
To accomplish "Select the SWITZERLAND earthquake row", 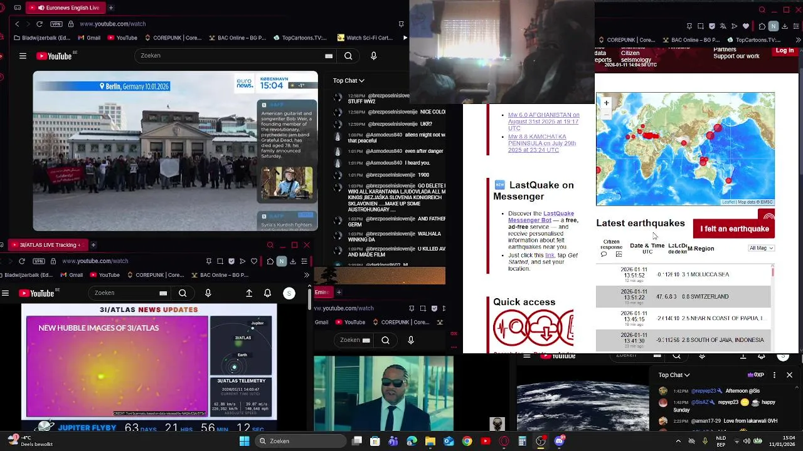I will coord(683,296).
